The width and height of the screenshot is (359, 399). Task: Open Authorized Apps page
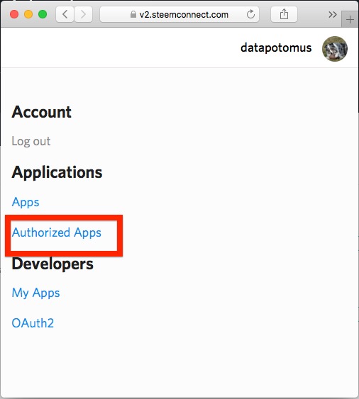pyautogui.click(x=57, y=232)
